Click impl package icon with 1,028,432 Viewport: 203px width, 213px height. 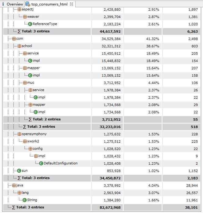tap(36, 156)
